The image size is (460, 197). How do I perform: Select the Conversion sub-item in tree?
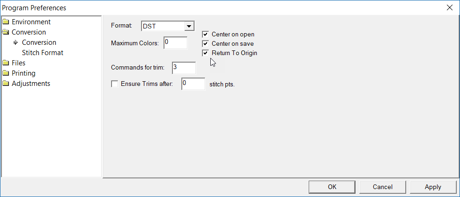tap(39, 42)
